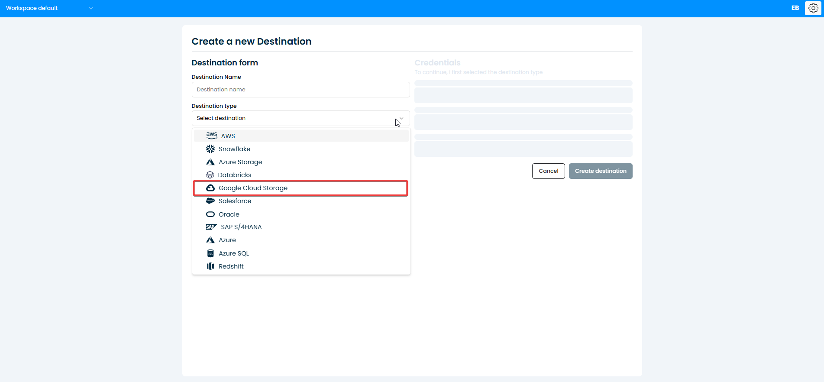Select the Azure destination option
The image size is (824, 382).
point(301,240)
